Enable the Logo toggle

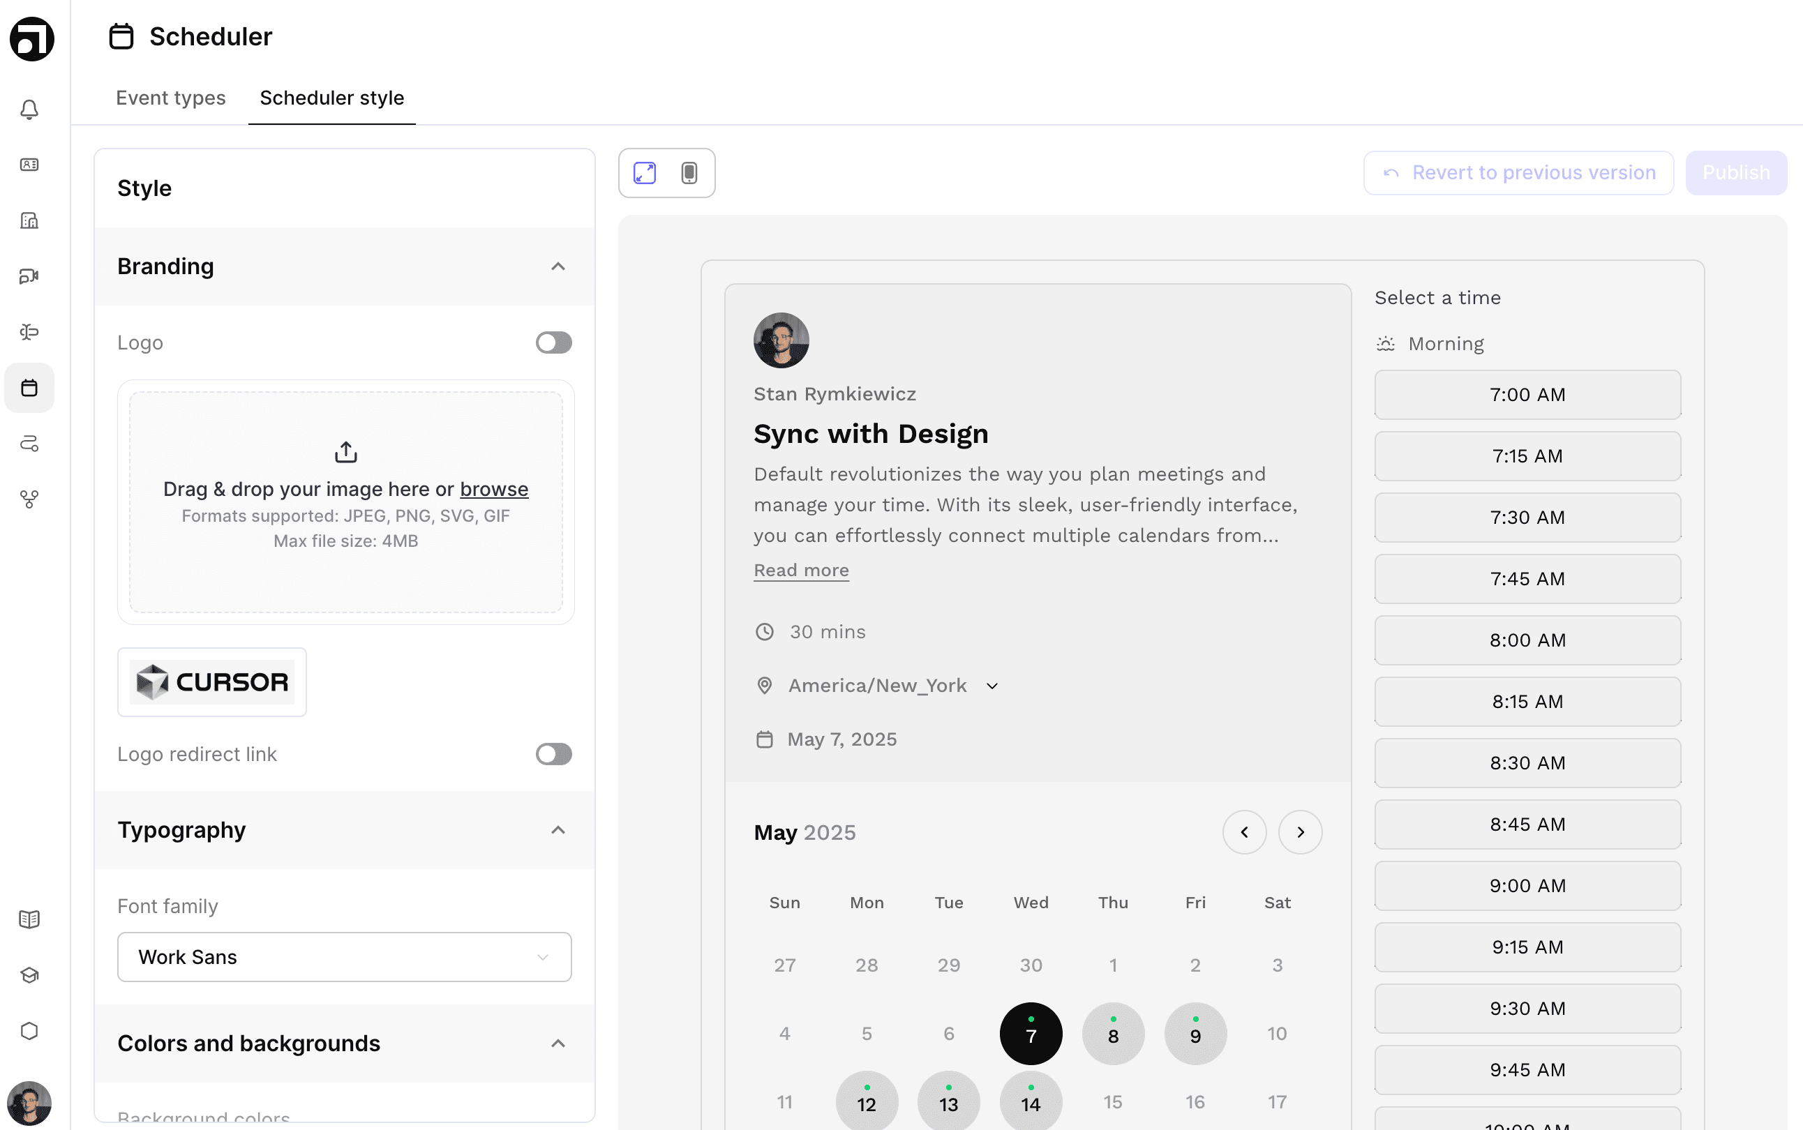(x=553, y=343)
